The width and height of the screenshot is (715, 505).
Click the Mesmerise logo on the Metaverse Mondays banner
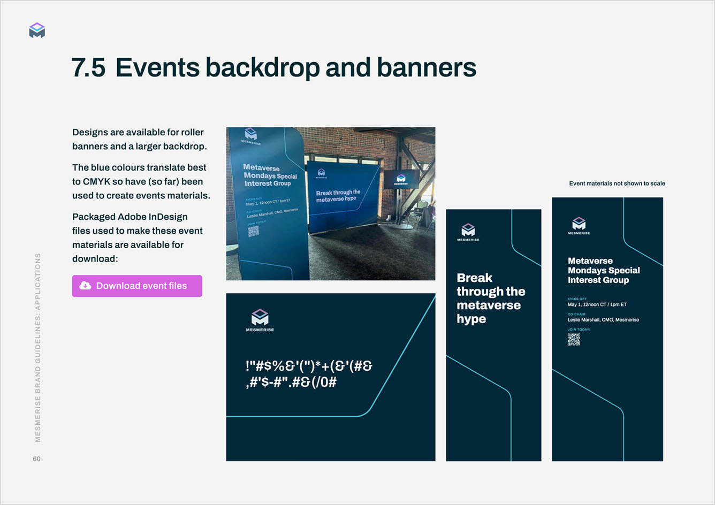pyautogui.click(x=579, y=226)
